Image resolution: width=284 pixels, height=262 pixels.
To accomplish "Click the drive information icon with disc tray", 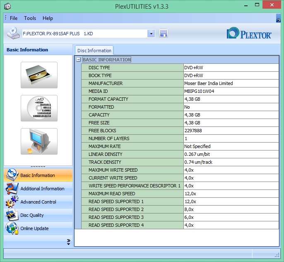I will pyautogui.click(x=39, y=75).
